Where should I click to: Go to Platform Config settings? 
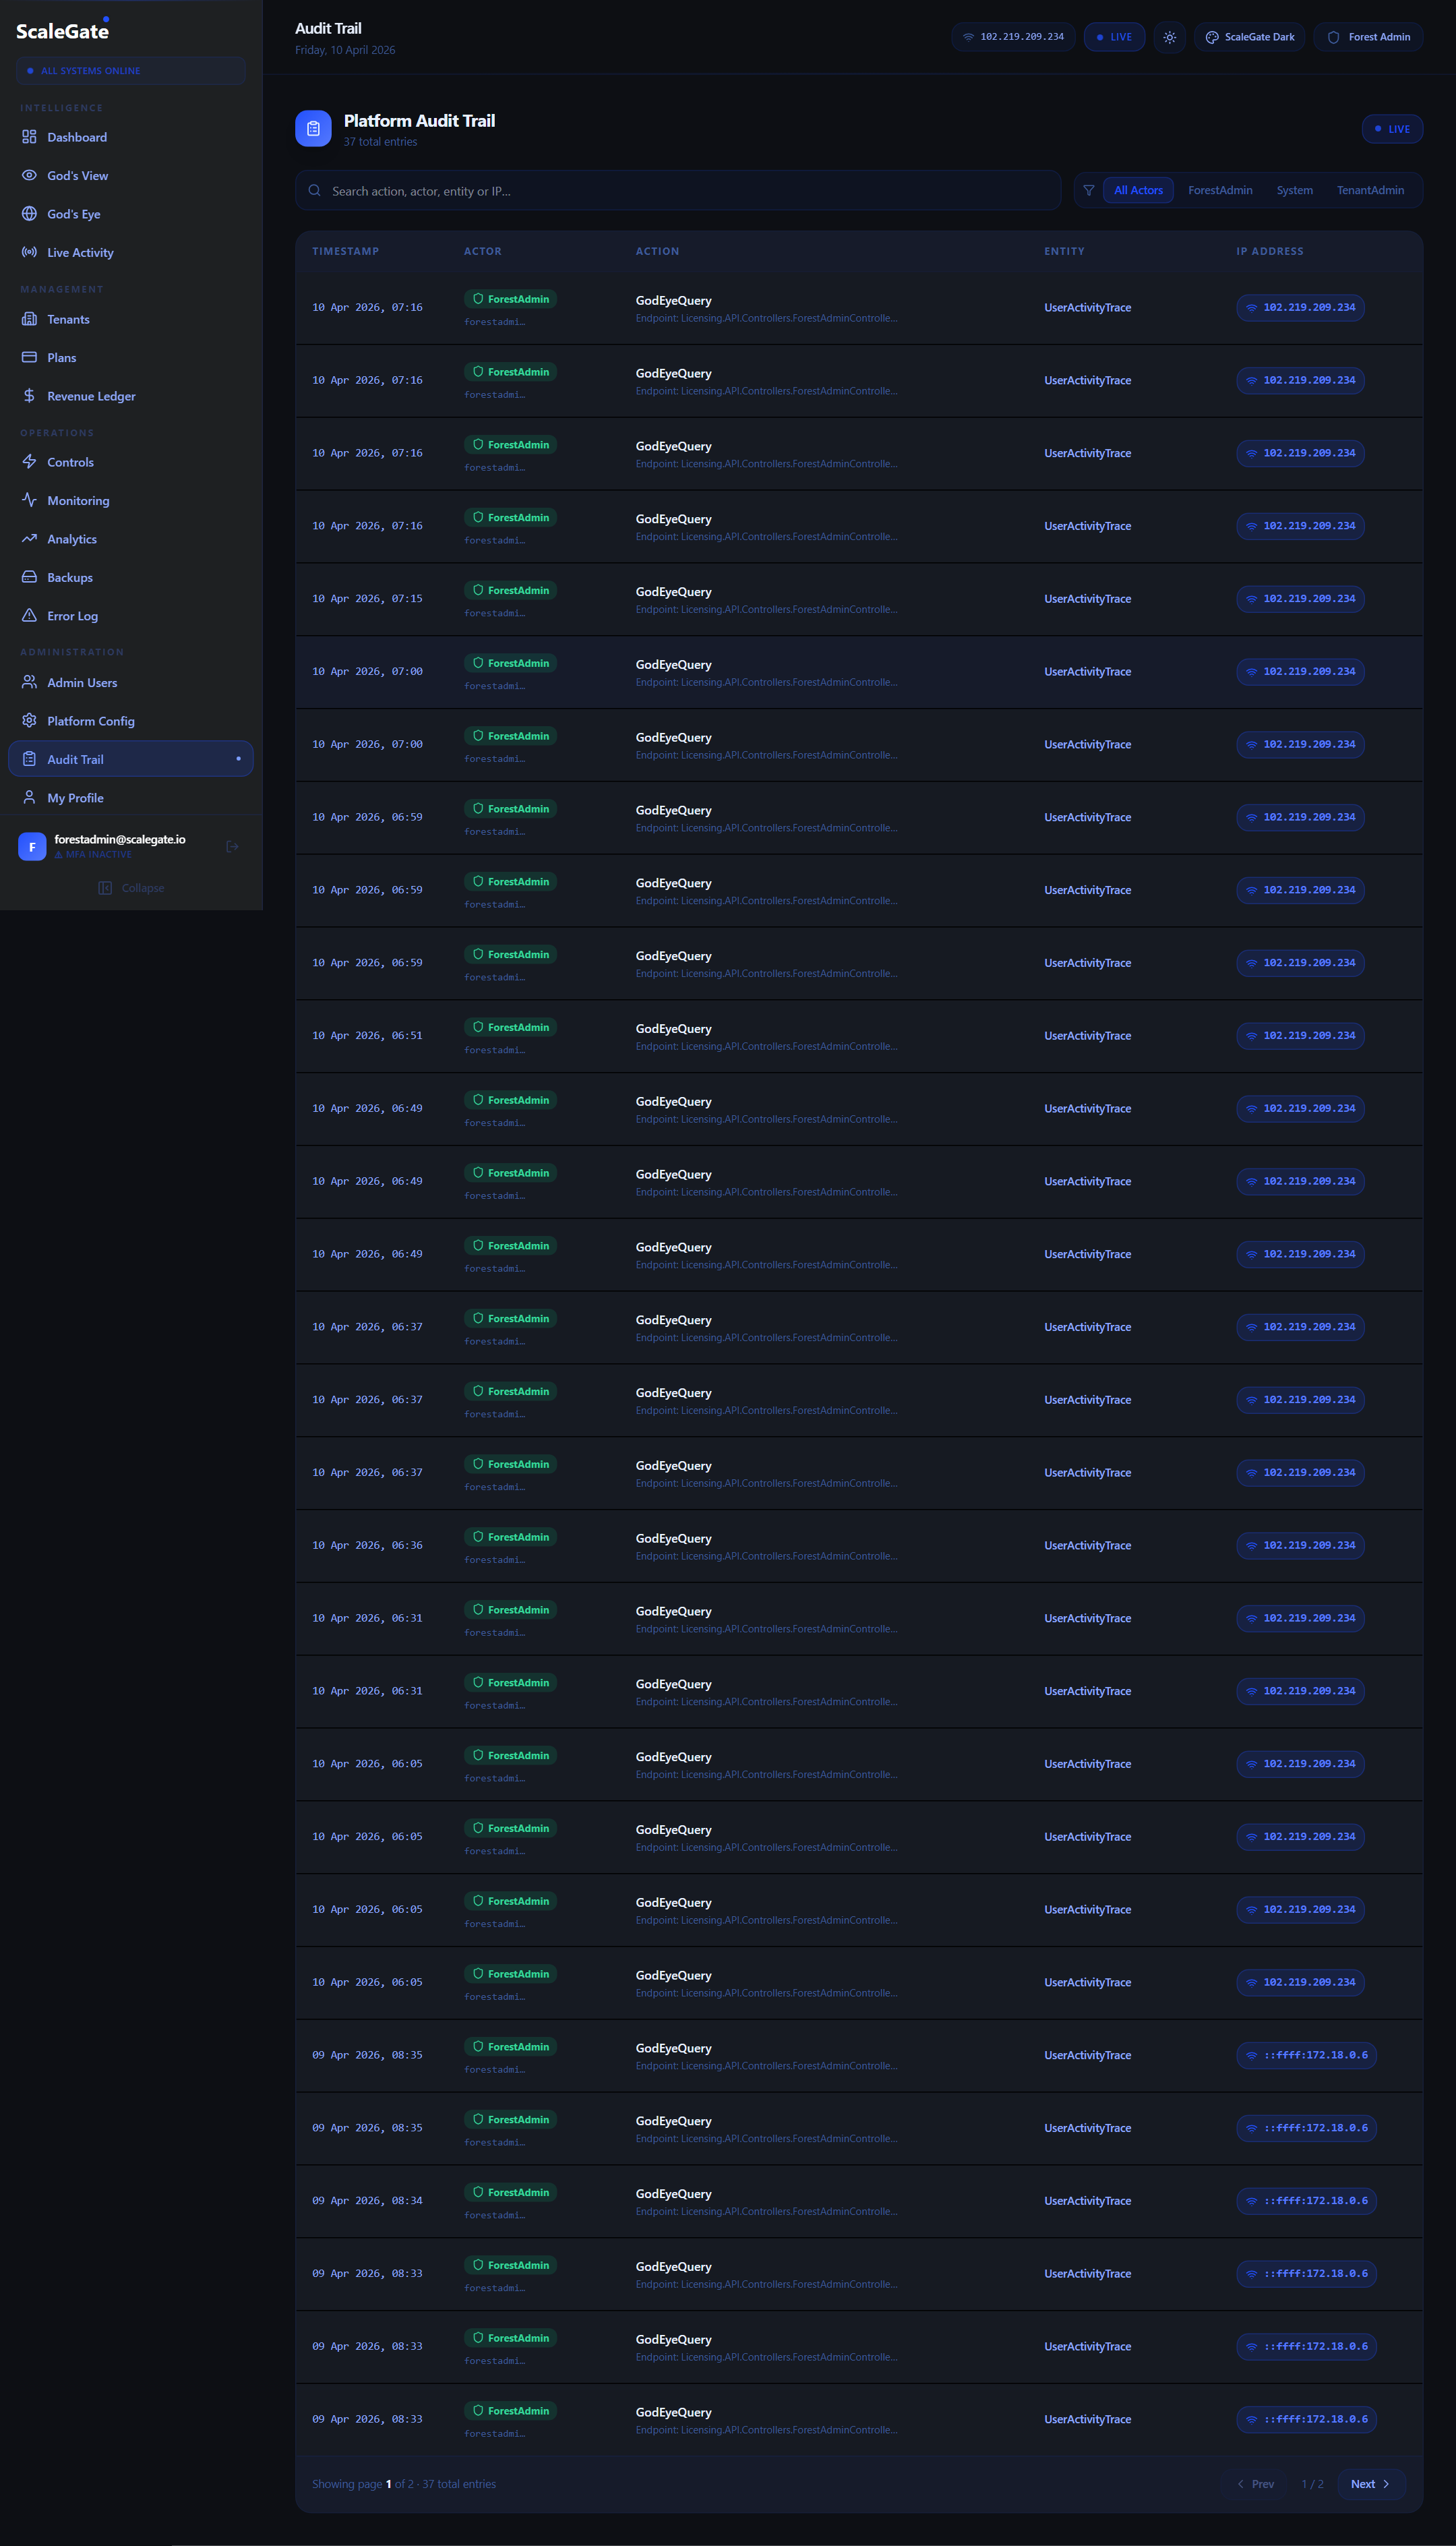point(91,720)
